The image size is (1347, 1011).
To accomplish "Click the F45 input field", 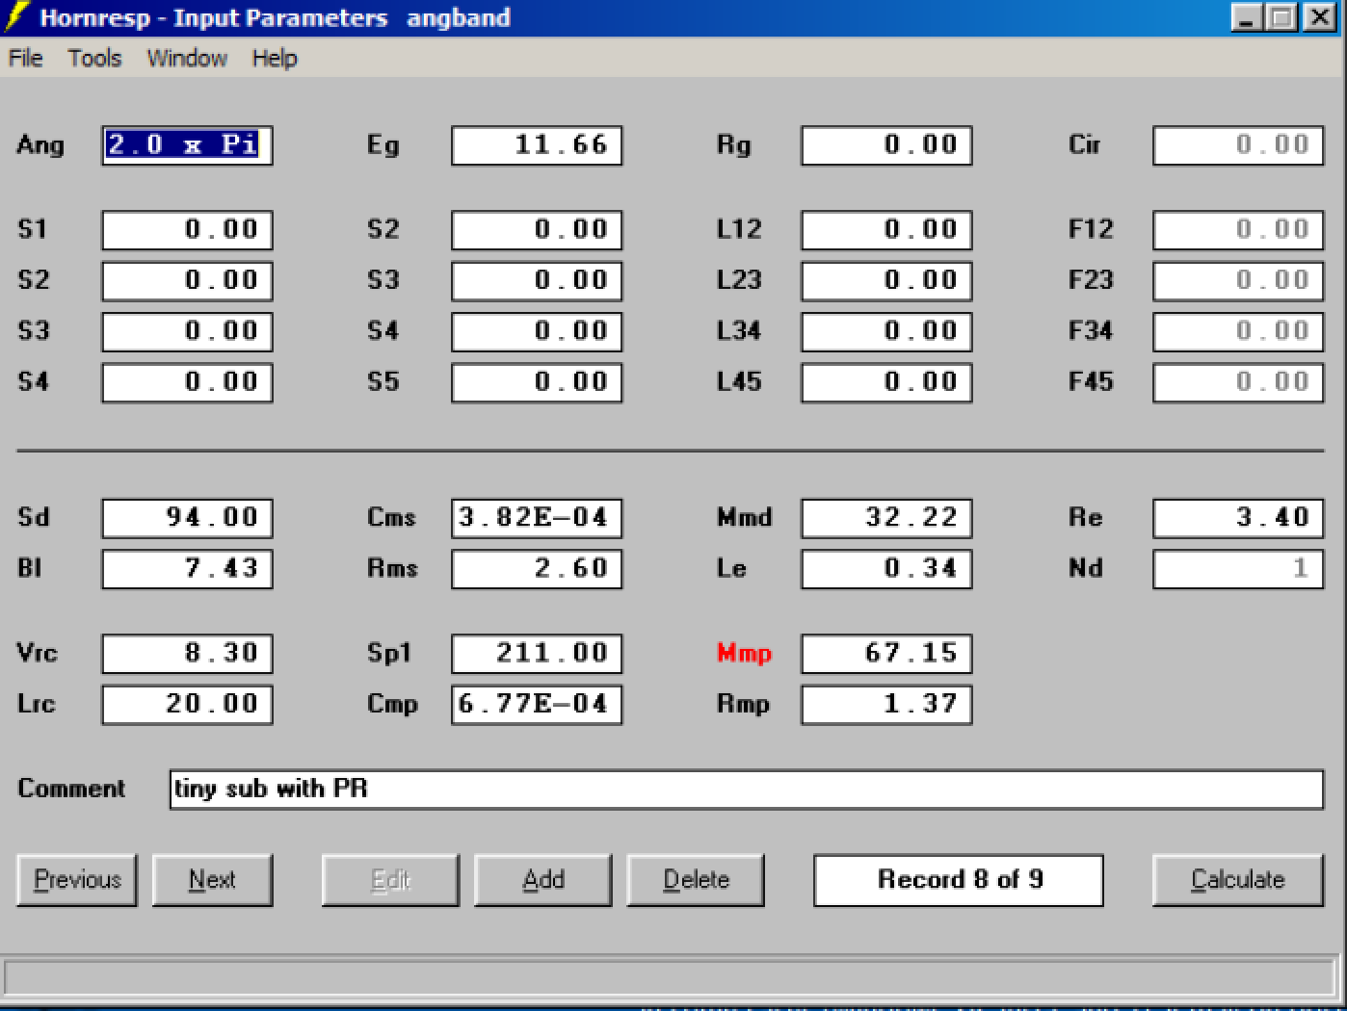I will point(1238,382).
